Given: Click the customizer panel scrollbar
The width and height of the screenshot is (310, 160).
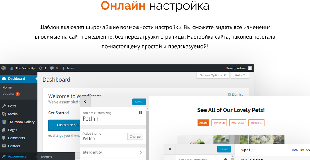Looking at the screenshot, I should point(147,133).
